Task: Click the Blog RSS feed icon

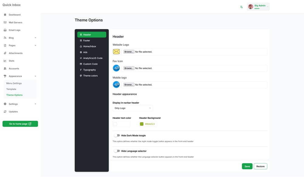Action: coord(5,38)
